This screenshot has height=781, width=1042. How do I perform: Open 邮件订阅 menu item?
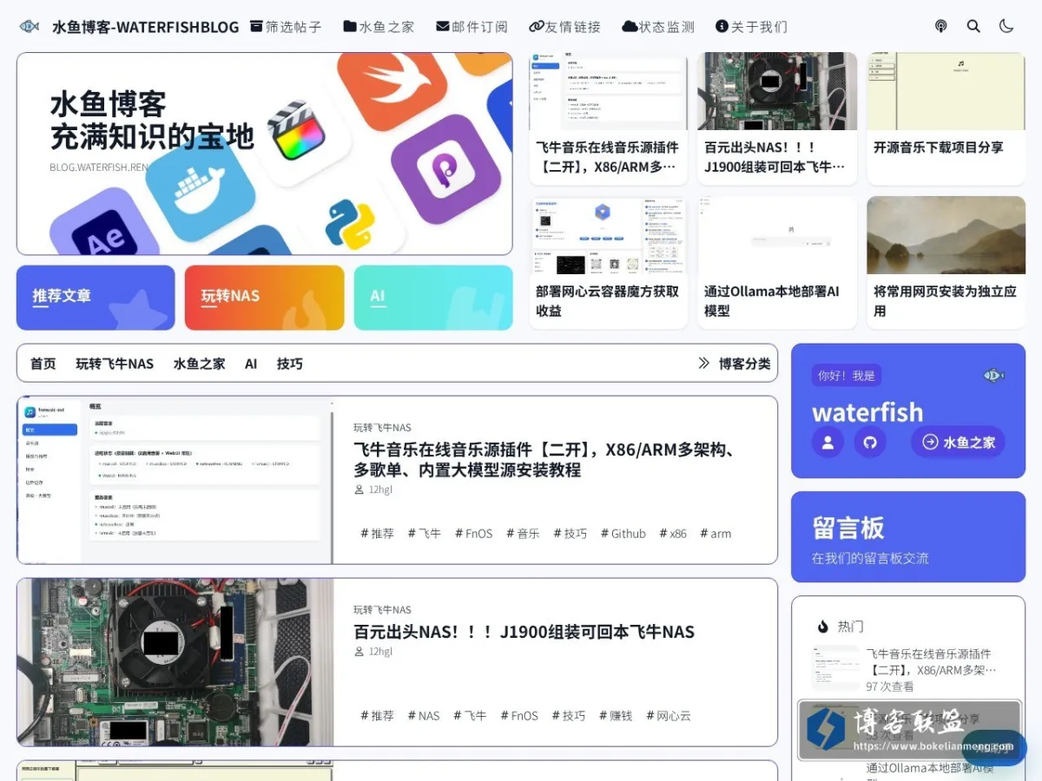tap(472, 27)
